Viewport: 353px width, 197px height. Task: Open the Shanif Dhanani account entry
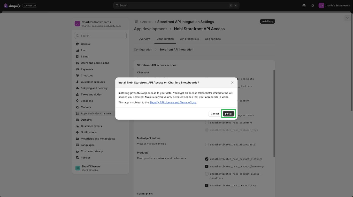[x=101, y=168]
